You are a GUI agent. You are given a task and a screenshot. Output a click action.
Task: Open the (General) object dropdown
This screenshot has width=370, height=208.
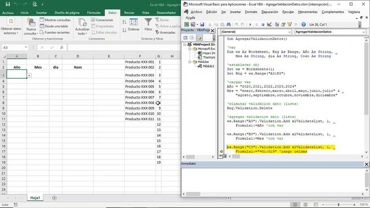click(289, 32)
